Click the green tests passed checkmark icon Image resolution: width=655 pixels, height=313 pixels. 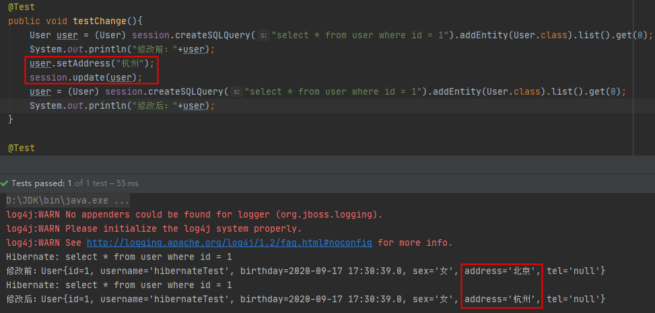coord(5,183)
